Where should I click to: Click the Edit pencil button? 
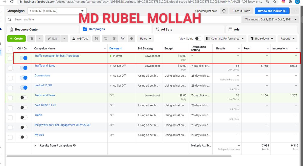pyautogui.click(x=53, y=39)
